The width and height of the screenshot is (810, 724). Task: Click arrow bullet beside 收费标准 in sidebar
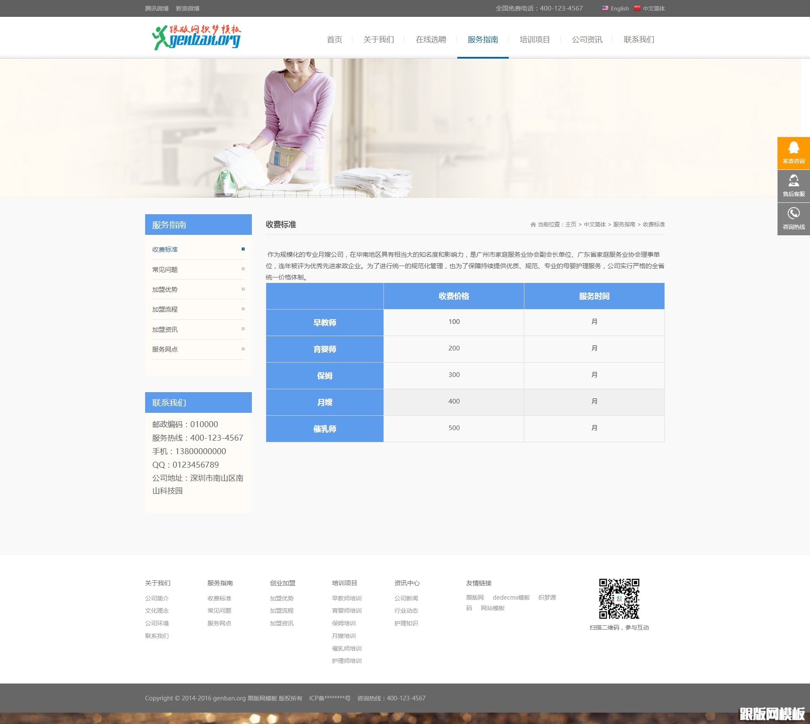[243, 249]
